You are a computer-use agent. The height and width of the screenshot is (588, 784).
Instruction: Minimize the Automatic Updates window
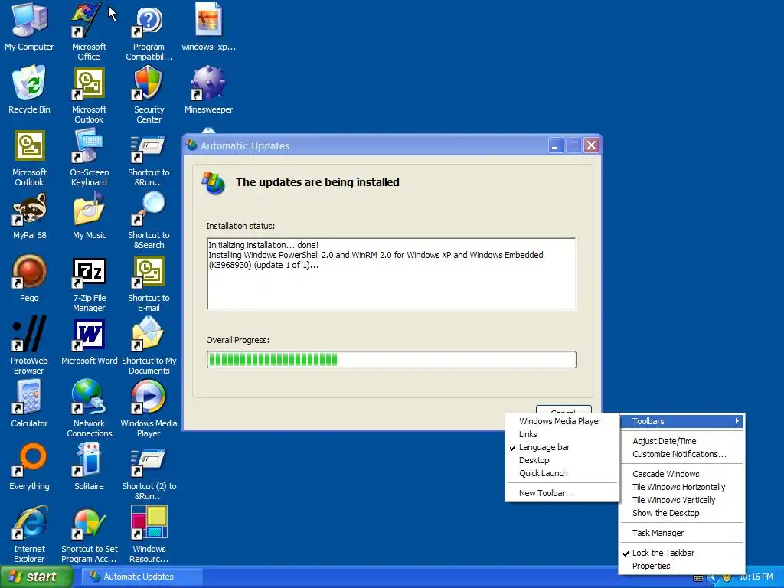pos(556,145)
